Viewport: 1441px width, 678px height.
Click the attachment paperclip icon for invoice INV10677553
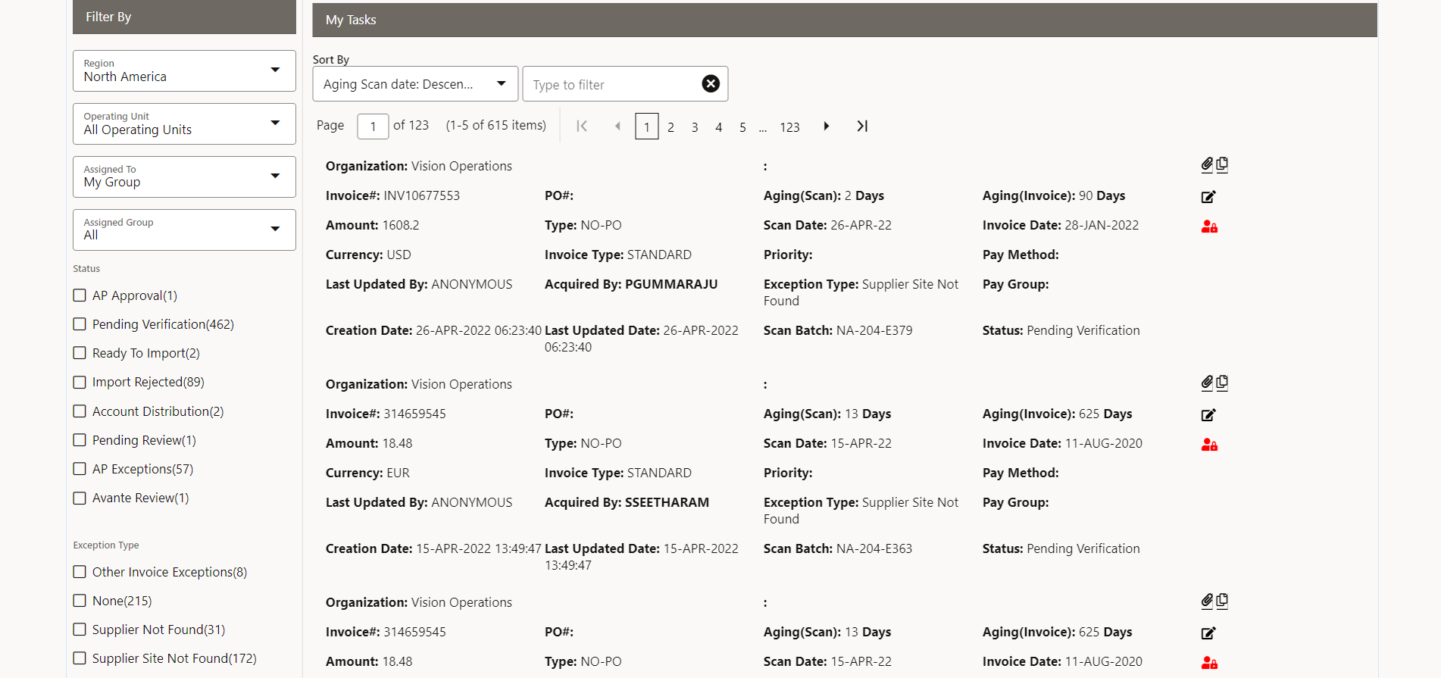(x=1207, y=164)
